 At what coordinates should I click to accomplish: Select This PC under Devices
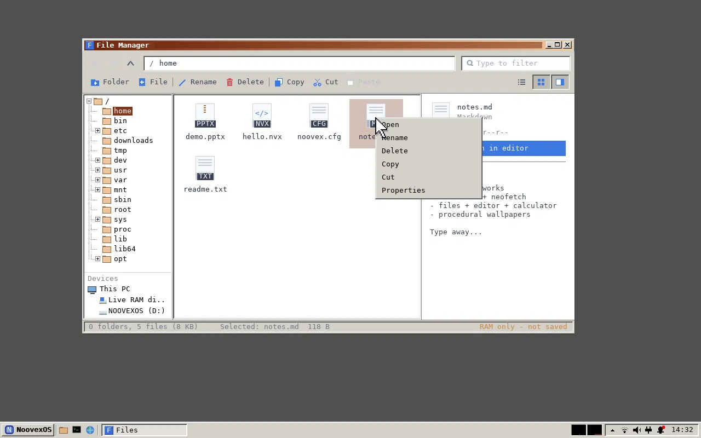[109, 289]
